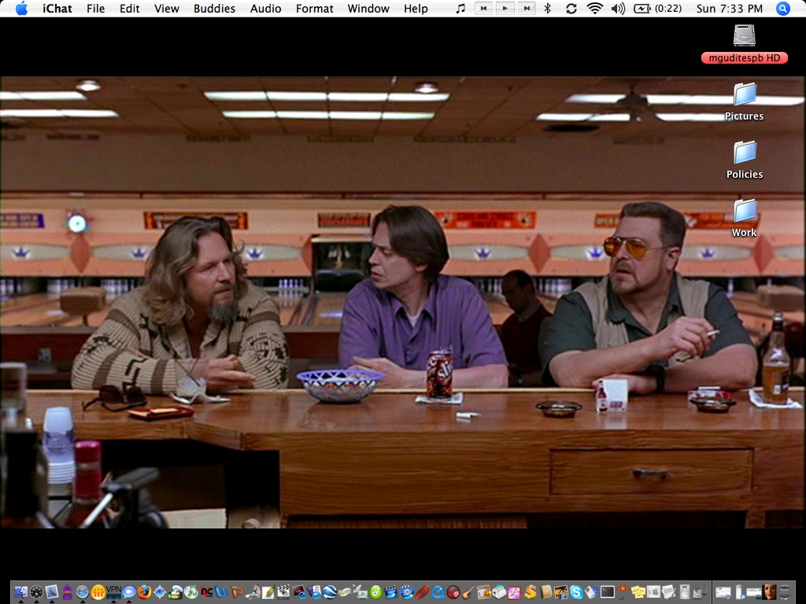
Task: Open Safari from the Dock
Action: pos(82,591)
